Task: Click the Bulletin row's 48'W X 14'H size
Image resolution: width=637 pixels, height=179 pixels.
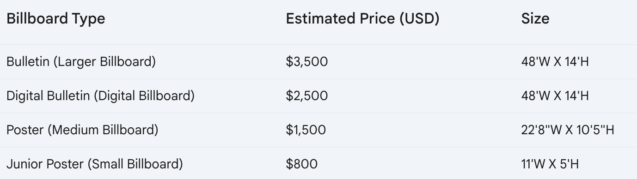Action: coord(555,62)
